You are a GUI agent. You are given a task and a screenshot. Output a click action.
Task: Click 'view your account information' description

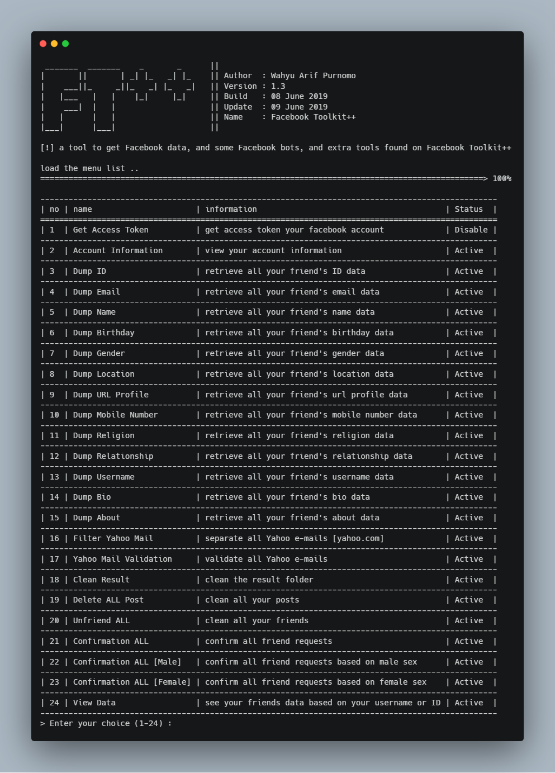coord(273,250)
